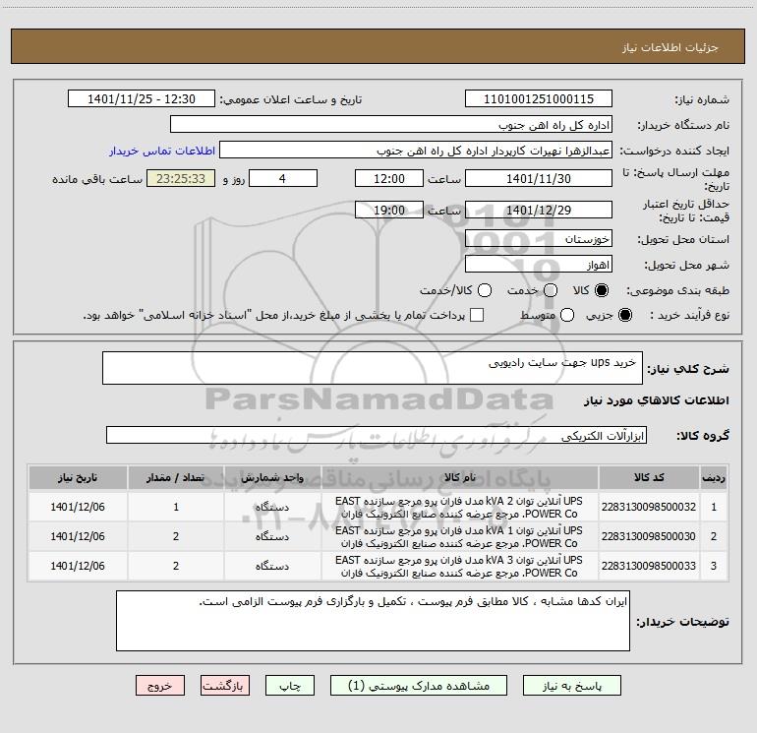Click the buyer notes textarea ایران کدها مشابه
The height and width of the screenshot is (733, 757).
373,621
